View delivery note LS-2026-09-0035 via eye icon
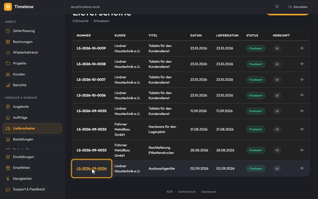The image size is (318, 199). pos(302,111)
